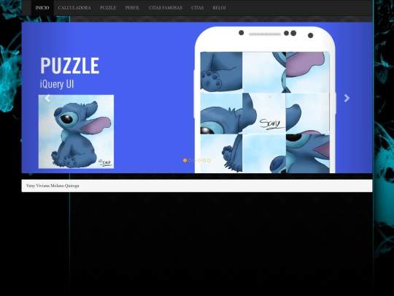
Task: Go to the PUZZLE menu item
Action: click(108, 8)
